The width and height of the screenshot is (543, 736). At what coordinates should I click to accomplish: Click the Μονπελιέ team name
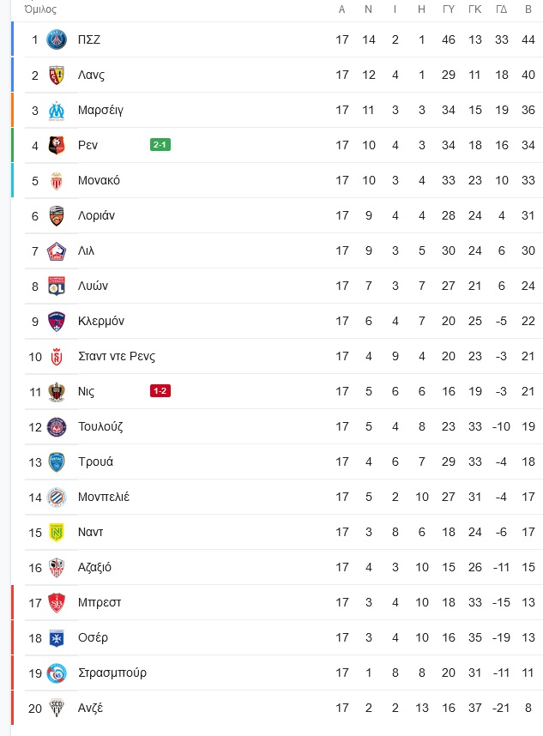pos(103,497)
